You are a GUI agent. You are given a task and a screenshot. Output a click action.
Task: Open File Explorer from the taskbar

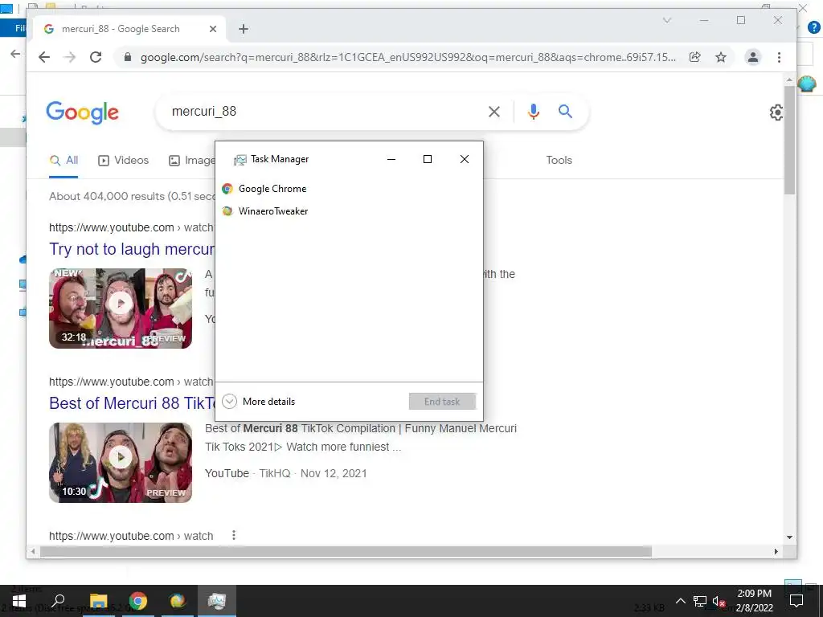pos(99,601)
